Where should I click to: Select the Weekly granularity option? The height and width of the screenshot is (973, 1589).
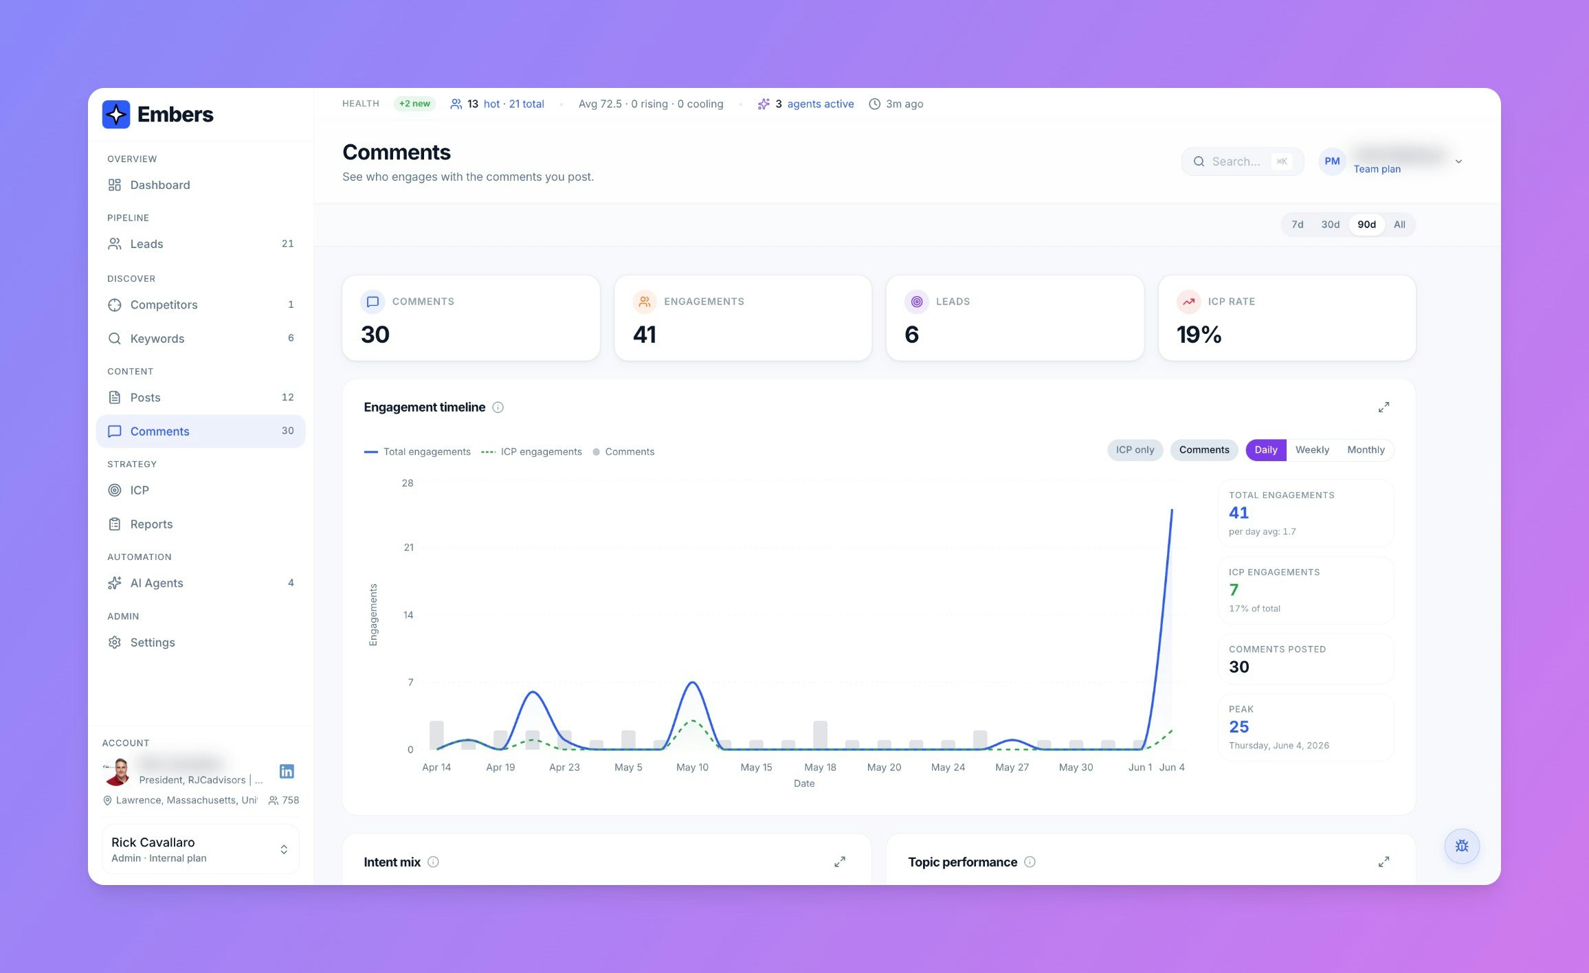coord(1312,450)
